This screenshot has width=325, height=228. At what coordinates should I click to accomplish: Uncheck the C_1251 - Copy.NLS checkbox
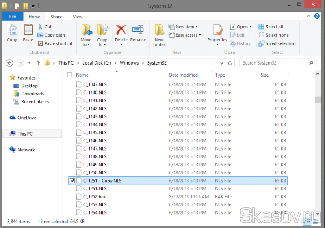[x=72, y=181]
